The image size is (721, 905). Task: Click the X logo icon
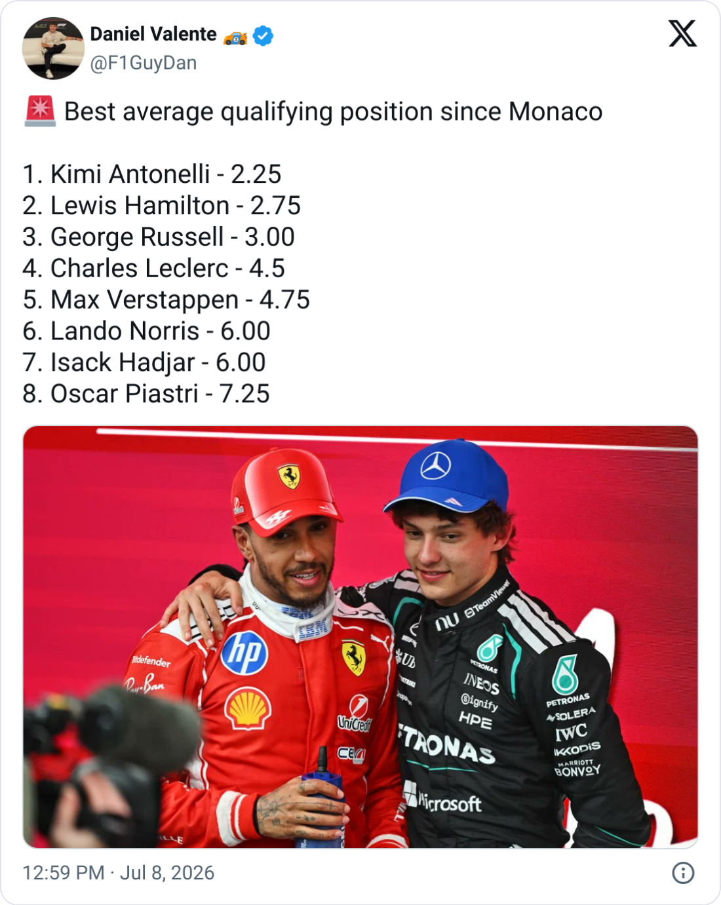[682, 33]
